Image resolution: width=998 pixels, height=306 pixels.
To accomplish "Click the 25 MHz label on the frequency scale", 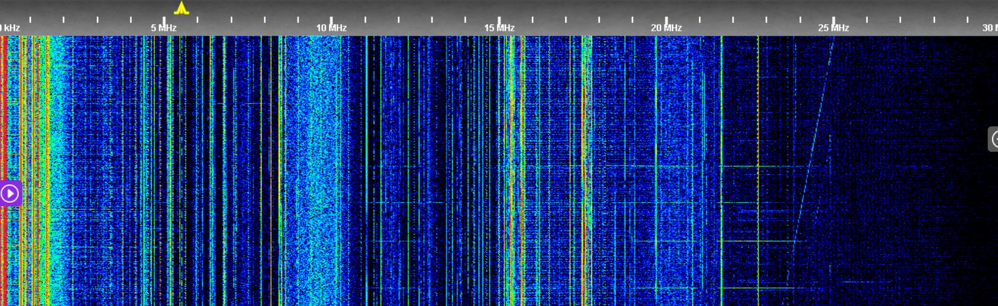I will tap(833, 28).
